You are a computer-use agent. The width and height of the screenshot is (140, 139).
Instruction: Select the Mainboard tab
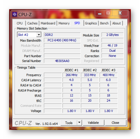pos(48,23)
